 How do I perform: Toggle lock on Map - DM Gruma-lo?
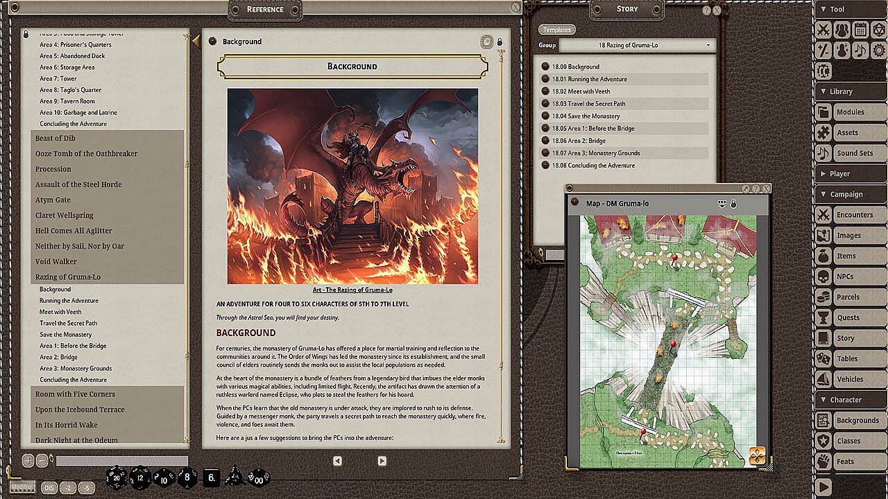click(x=733, y=204)
